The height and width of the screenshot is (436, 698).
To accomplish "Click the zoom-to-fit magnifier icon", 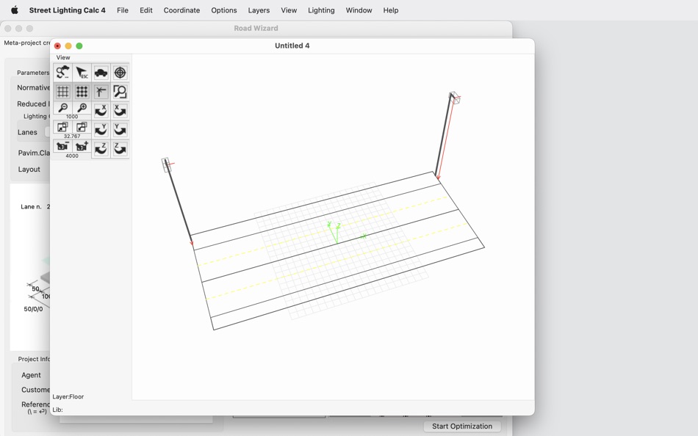I will pyautogui.click(x=120, y=91).
